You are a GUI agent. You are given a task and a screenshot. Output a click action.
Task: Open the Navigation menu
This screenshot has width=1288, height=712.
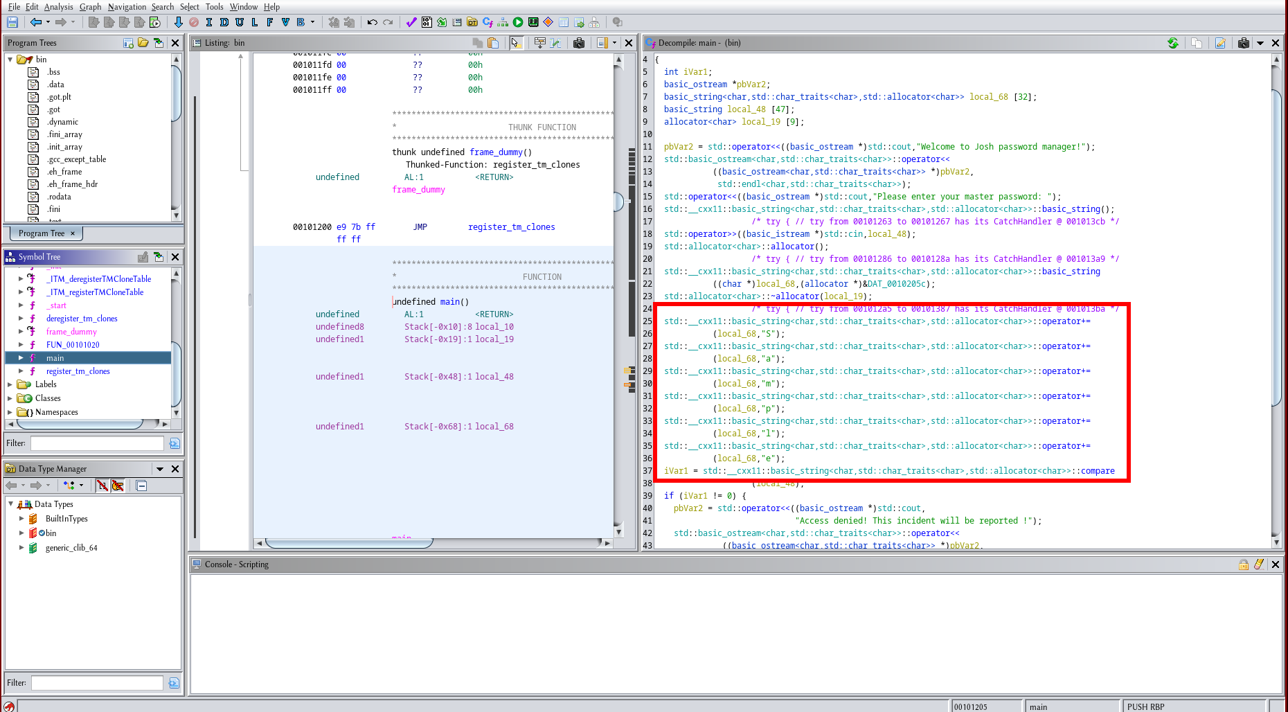pyautogui.click(x=127, y=7)
